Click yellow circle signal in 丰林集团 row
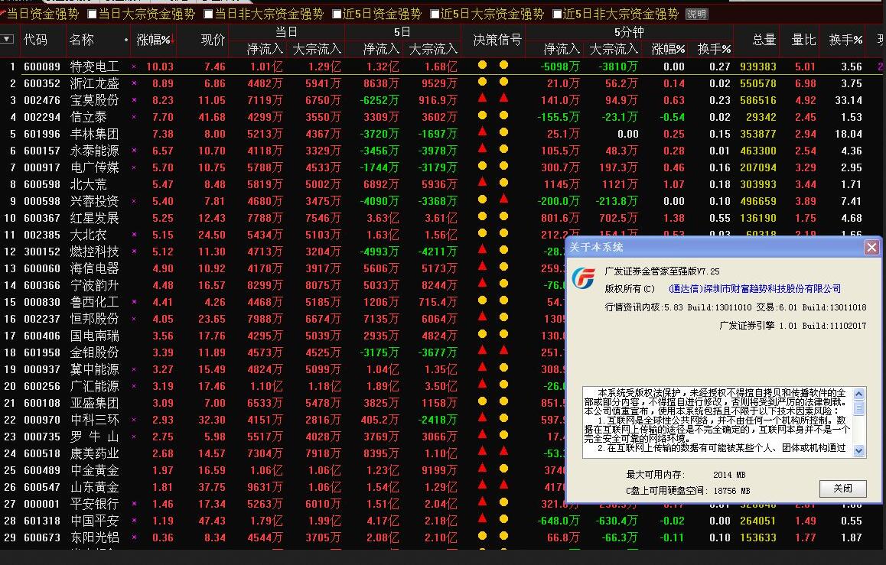 click(x=503, y=132)
